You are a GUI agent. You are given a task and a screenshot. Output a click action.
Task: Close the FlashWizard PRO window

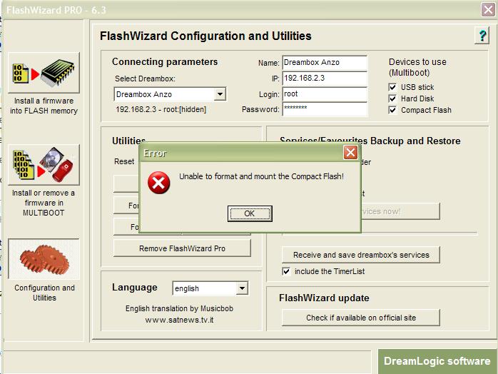coord(488,9)
